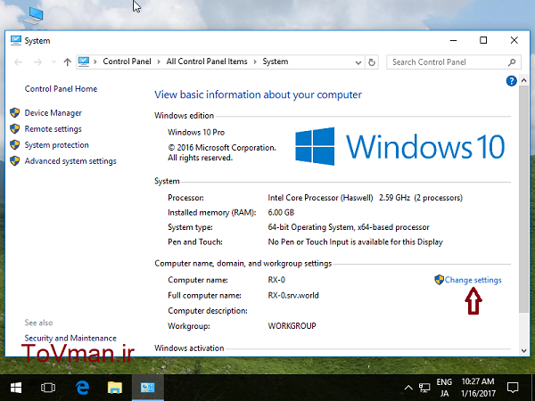
Task: Click 'Windows 10 Pro' edition text
Action: pyautogui.click(x=196, y=132)
